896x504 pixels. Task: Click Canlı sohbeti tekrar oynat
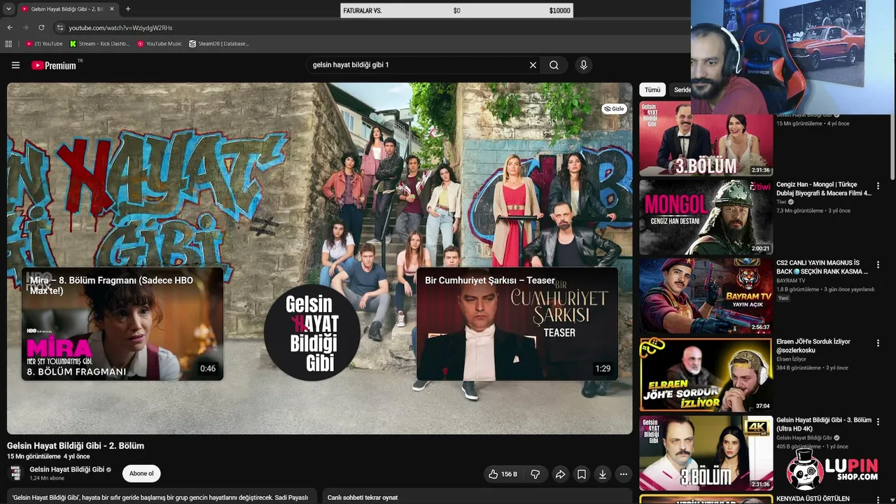363,498
